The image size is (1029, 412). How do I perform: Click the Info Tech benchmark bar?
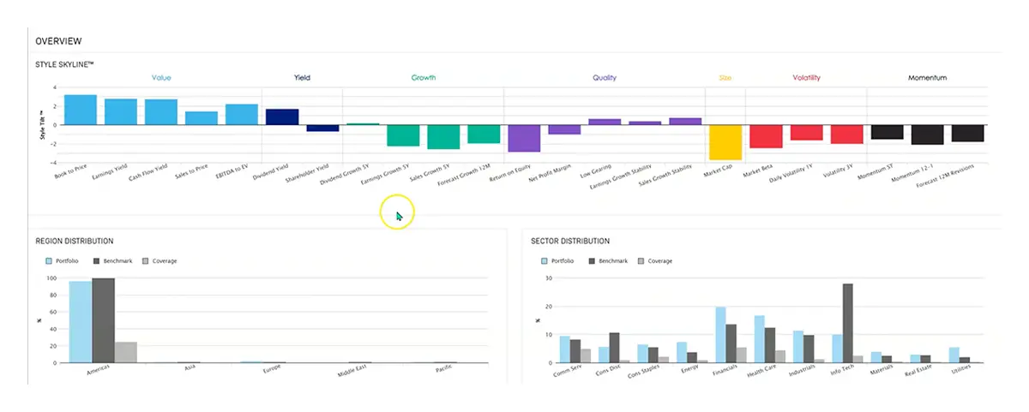point(848,323)
